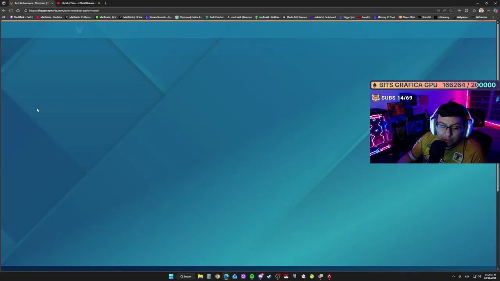Screen dimensions: 500x281
Task: Open MadMaiik Twitch bookmark
Action: tap(22, 17)
